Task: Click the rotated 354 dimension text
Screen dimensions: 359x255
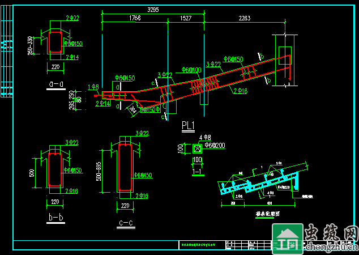Action: (133, 108)
